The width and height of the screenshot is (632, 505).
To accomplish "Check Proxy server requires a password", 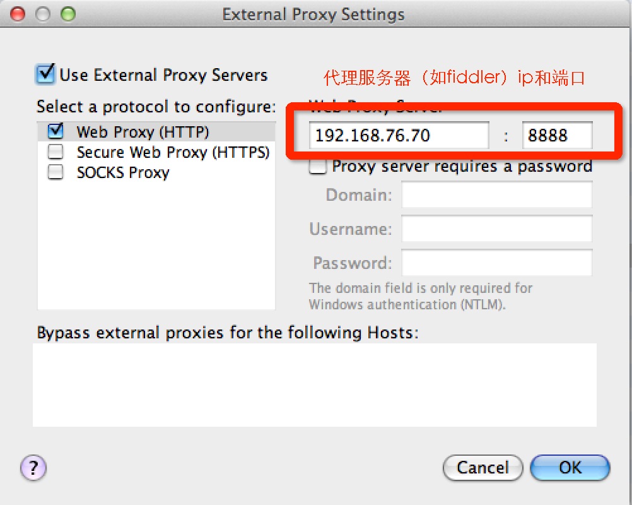I will [318, 166].
